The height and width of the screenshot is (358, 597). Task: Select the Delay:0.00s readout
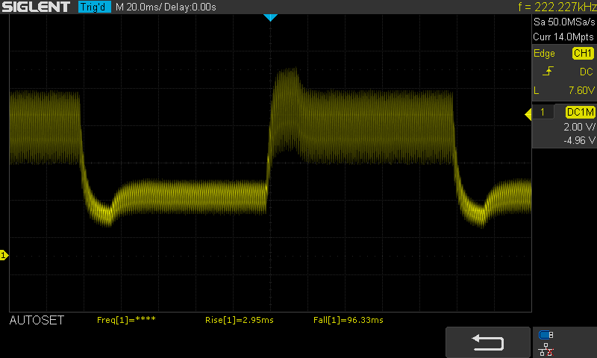click(x=190, y=7)
